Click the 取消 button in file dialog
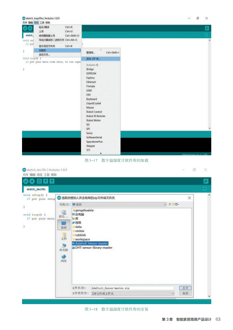Image resolution: width=233 pixels, height=330 pixels. pos(185,293)
